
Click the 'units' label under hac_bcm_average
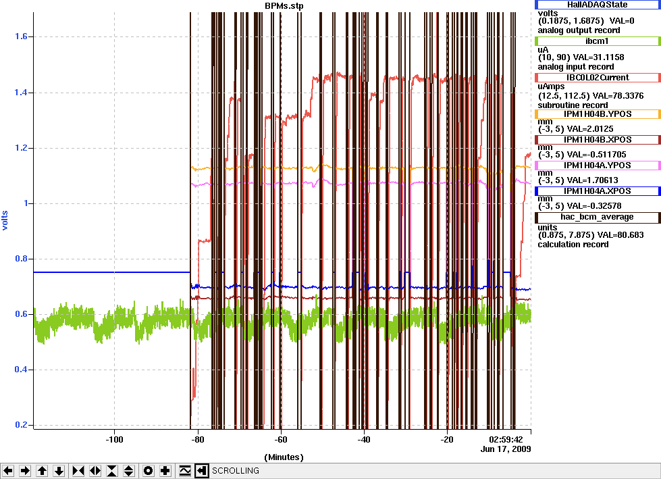click(547, 227)
